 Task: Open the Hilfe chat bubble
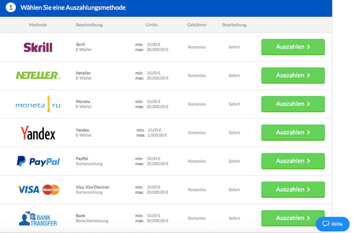[x=333, y=224]
